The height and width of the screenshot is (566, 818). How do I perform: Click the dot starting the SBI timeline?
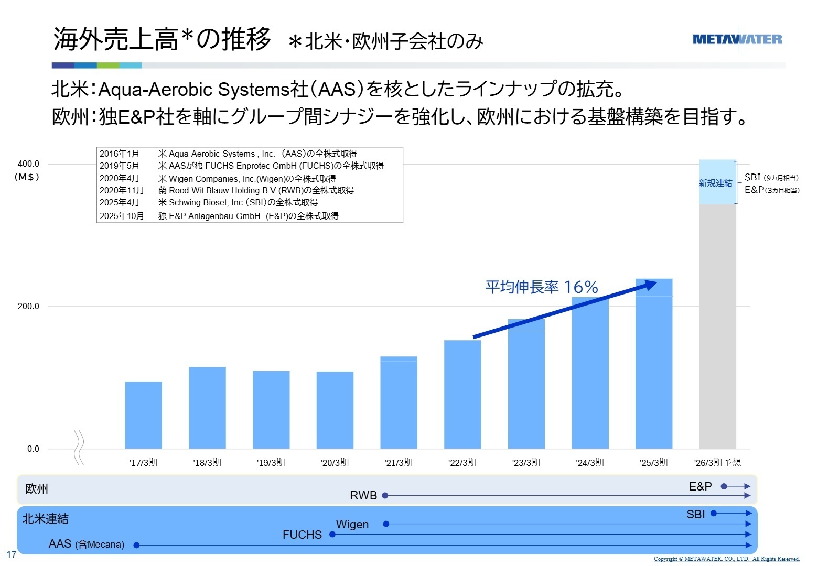click(713, 514)
